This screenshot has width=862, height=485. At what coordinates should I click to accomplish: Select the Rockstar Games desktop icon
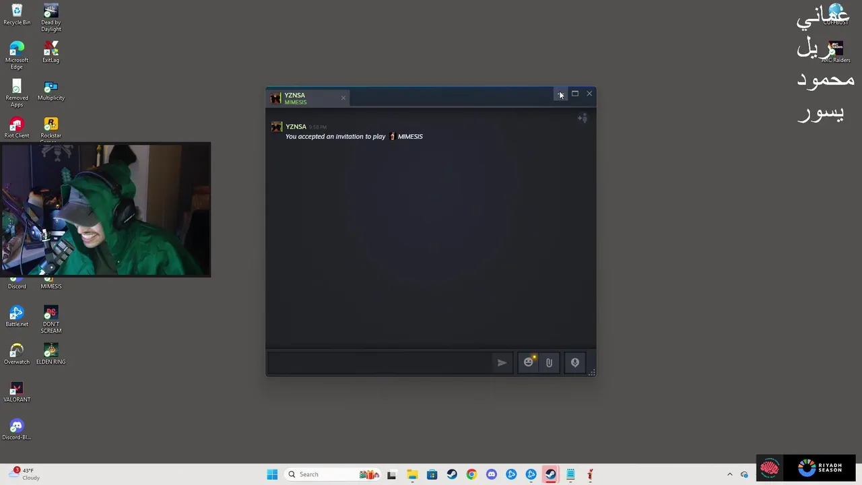(x=51, y=129)
